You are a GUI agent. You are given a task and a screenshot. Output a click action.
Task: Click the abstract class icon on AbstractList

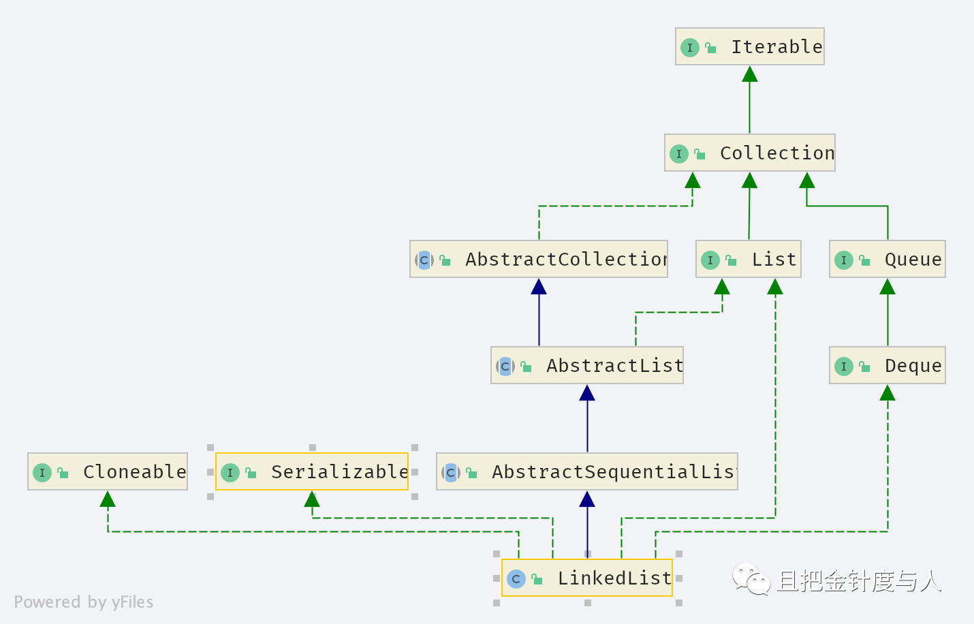click(x=505, y=366)
